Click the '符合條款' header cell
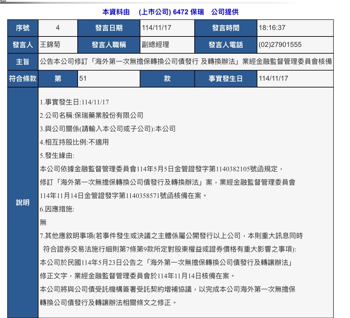This screenshot has width=350, height=318. tap(23, 79)
